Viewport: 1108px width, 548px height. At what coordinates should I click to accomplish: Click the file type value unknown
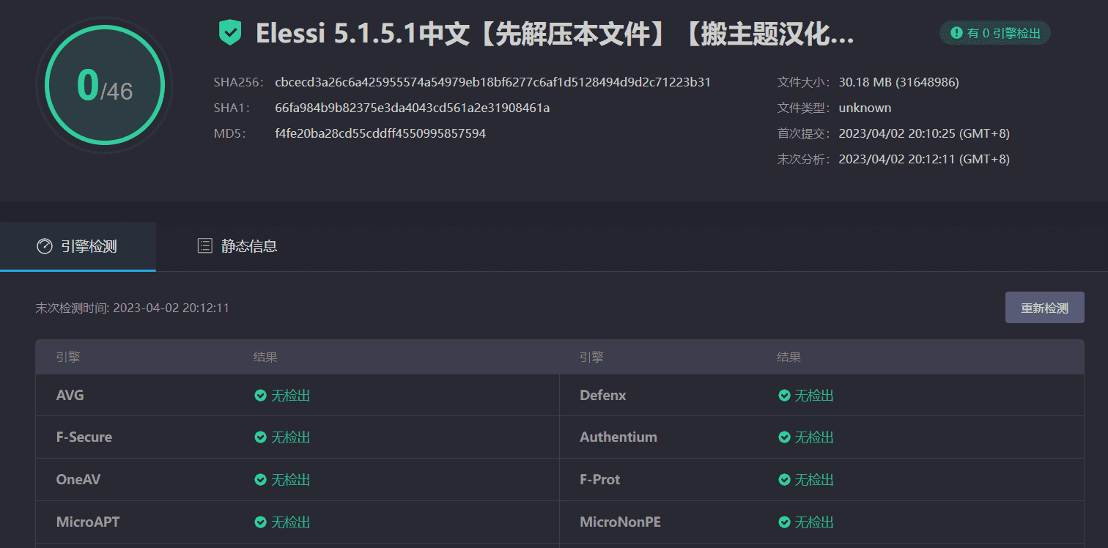pos(865,108)
